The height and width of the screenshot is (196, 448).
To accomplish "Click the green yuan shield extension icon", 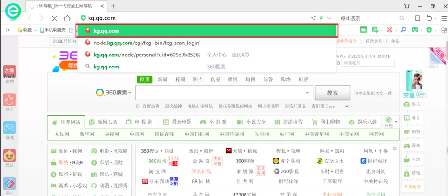I will [429, 30].
